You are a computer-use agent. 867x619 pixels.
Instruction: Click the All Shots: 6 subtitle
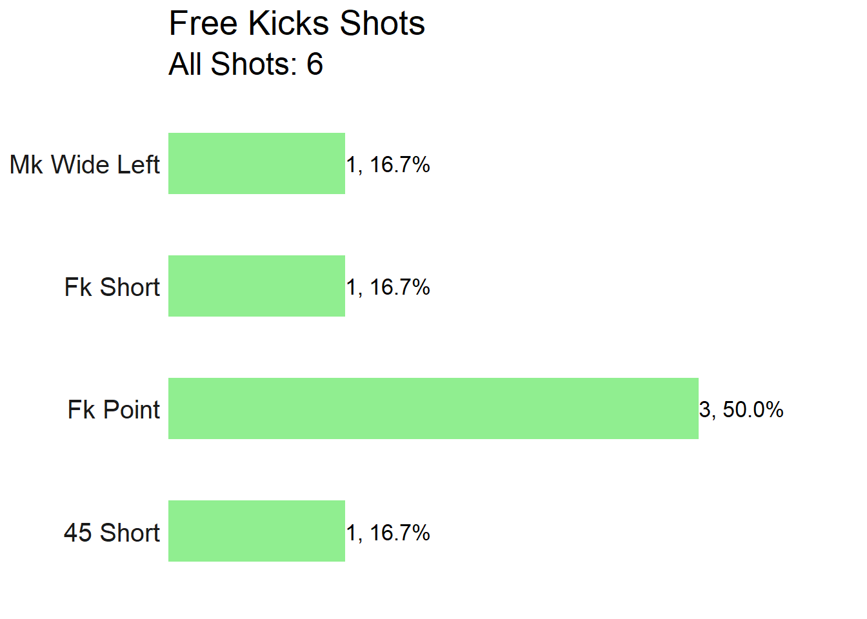[246, 64]
